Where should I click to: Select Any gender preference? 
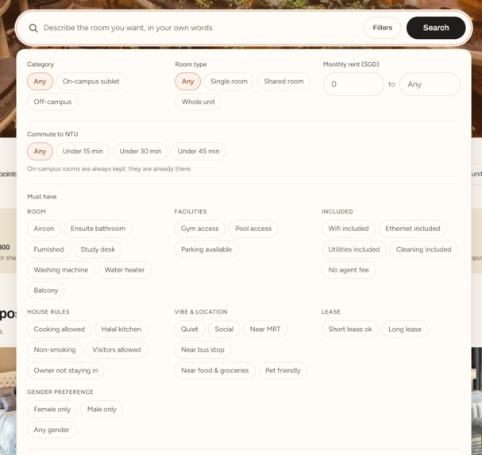tap(52, 430)
